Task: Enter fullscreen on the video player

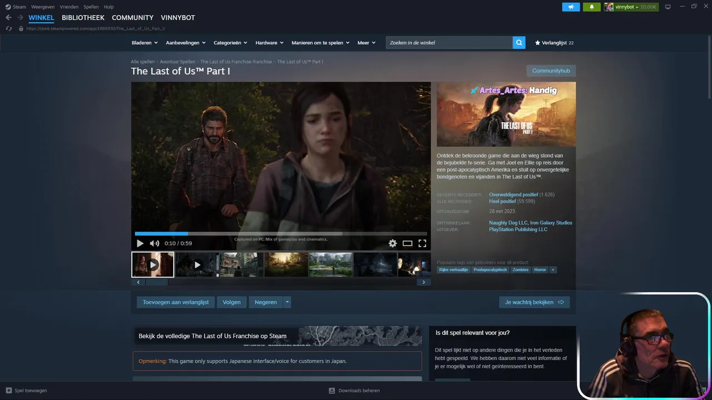Action: pyautogui.click(x=422, y=243)
